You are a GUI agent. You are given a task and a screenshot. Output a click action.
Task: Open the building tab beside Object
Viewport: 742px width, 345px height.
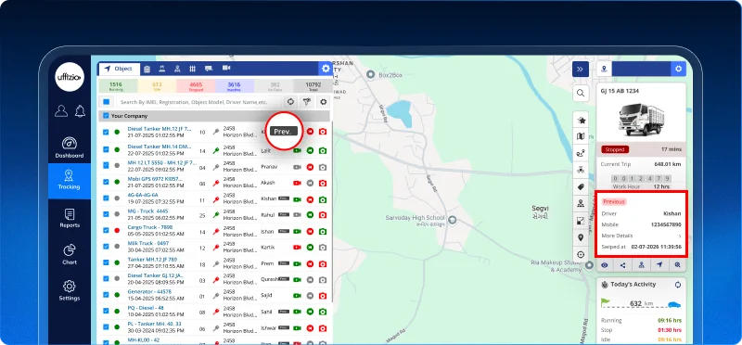147,70
